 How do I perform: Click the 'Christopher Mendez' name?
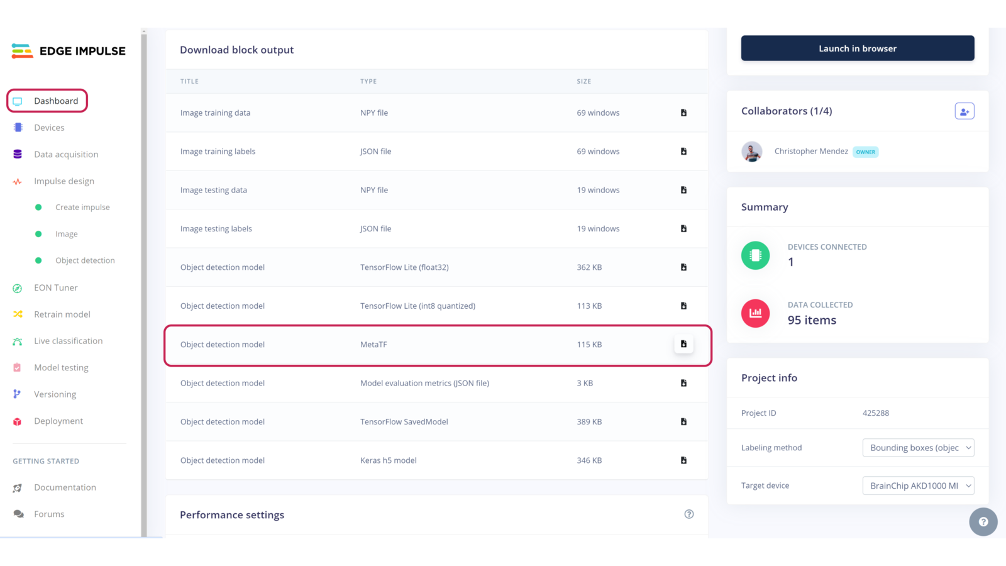pos(811,152)
